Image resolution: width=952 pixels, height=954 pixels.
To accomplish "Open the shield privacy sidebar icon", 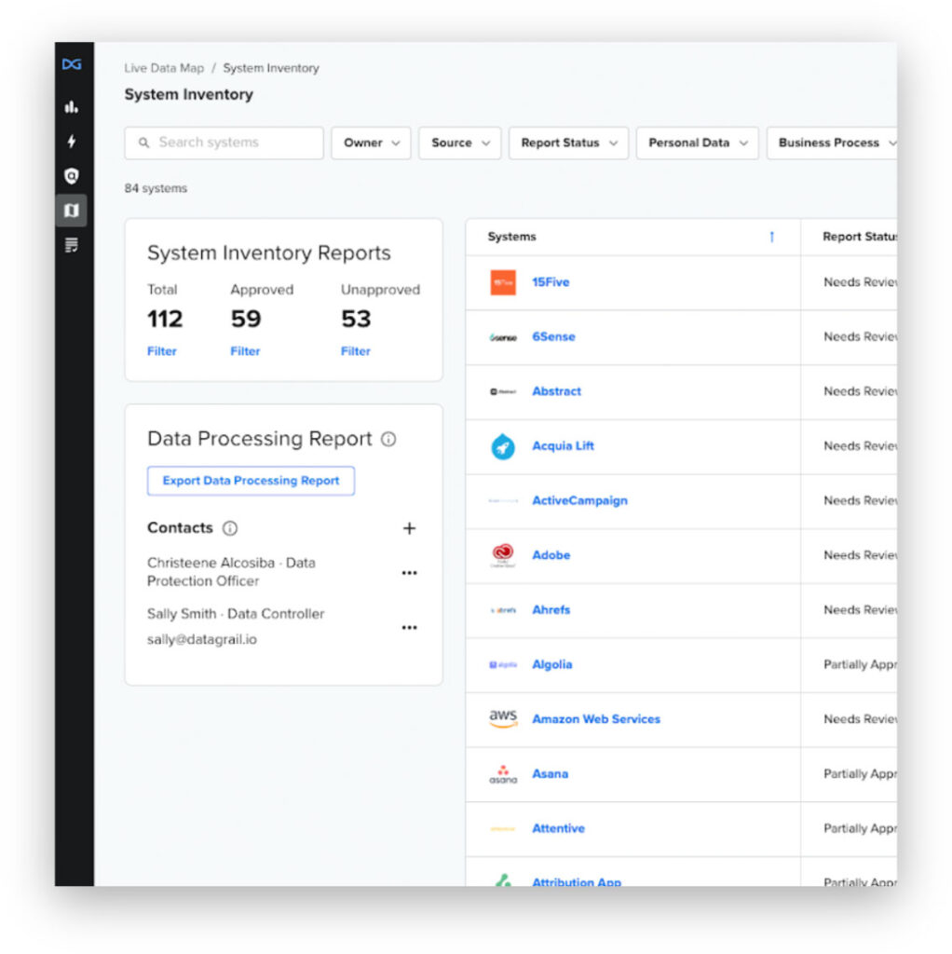I will tap(72, 176).
